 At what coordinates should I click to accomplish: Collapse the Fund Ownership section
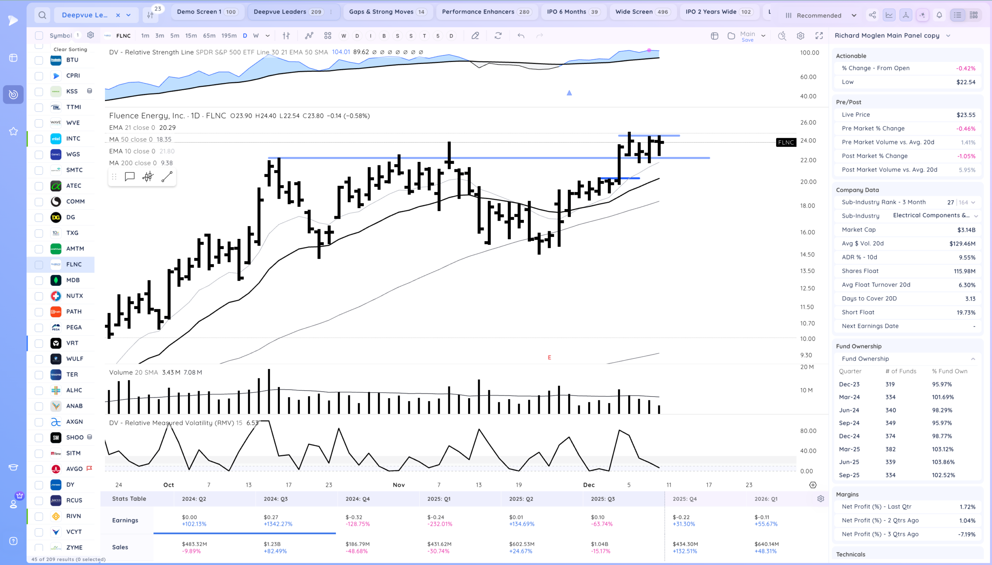click(x=973, y=359)
